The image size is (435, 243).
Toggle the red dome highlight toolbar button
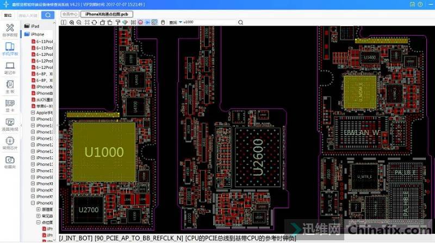140,22
